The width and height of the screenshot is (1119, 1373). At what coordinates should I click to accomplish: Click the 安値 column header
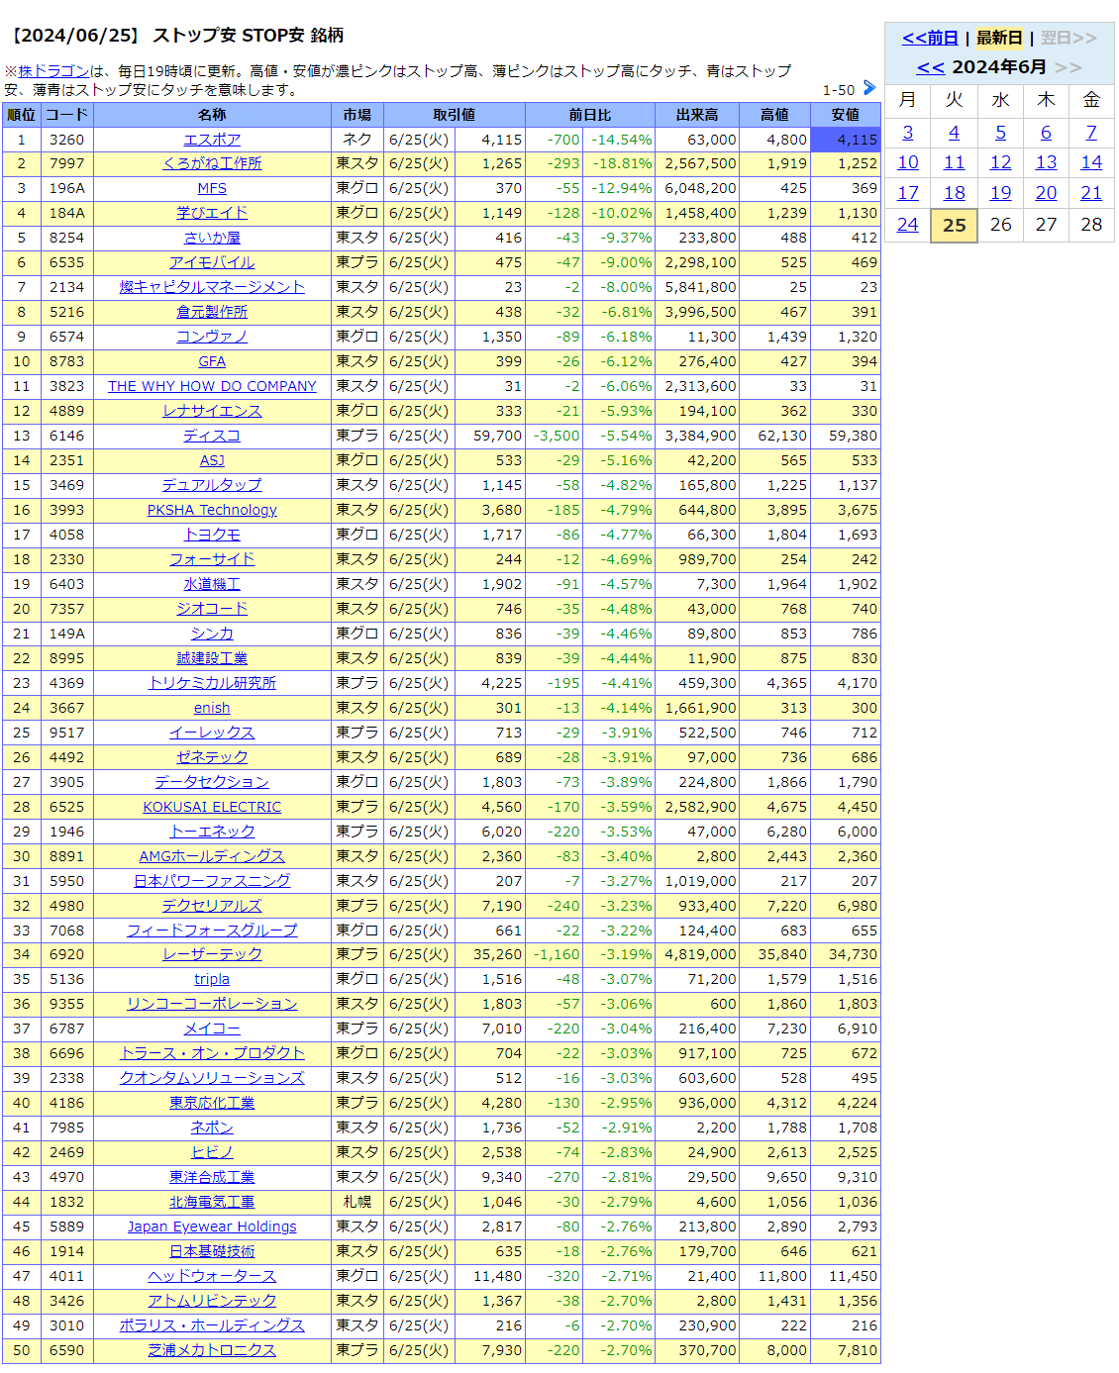(x=845, y=115)
